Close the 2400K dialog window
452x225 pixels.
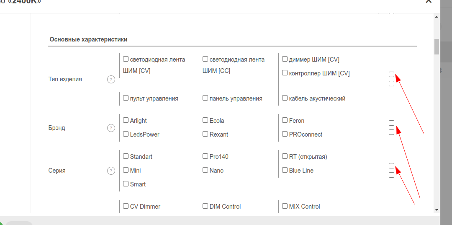click(428, 2)
